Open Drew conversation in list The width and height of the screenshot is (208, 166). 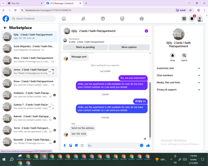point(29,83)
